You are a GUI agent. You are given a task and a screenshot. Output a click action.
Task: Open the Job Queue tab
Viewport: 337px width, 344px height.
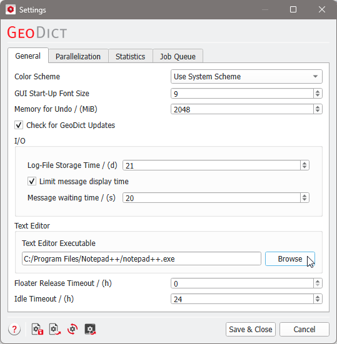(178, 56)
